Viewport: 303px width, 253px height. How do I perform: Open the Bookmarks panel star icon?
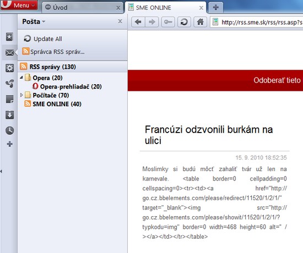click(x=9, y=37)
